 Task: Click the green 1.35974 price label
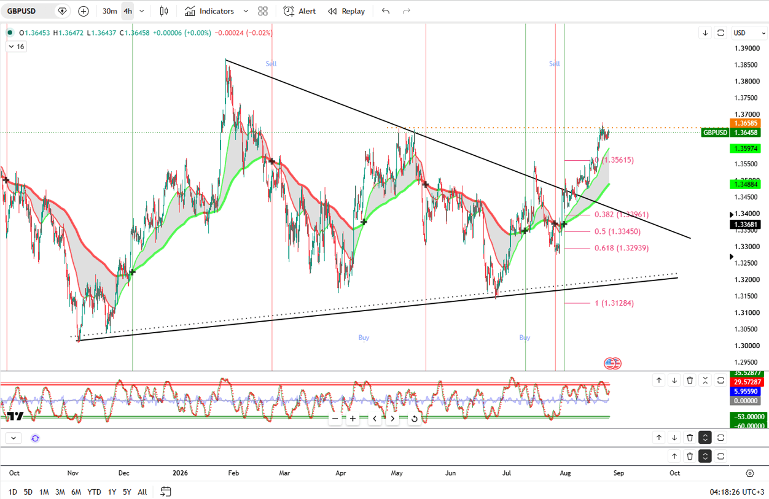tap(746, 149)
